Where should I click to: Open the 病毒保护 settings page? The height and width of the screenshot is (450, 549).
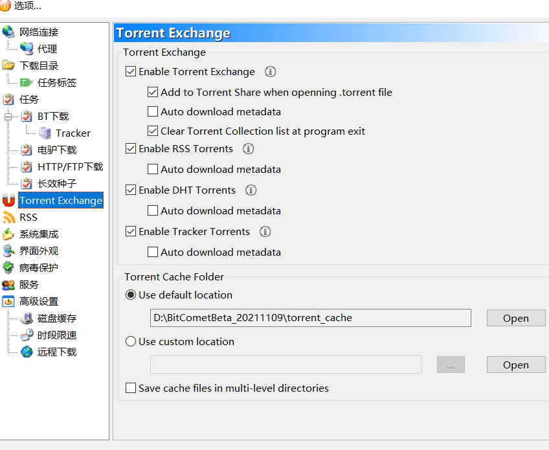(39, 268)
